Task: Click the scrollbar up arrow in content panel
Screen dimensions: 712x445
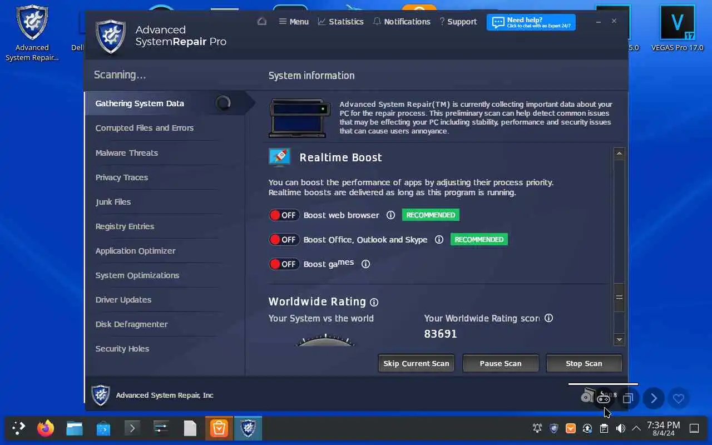Action: coord(619,154)
